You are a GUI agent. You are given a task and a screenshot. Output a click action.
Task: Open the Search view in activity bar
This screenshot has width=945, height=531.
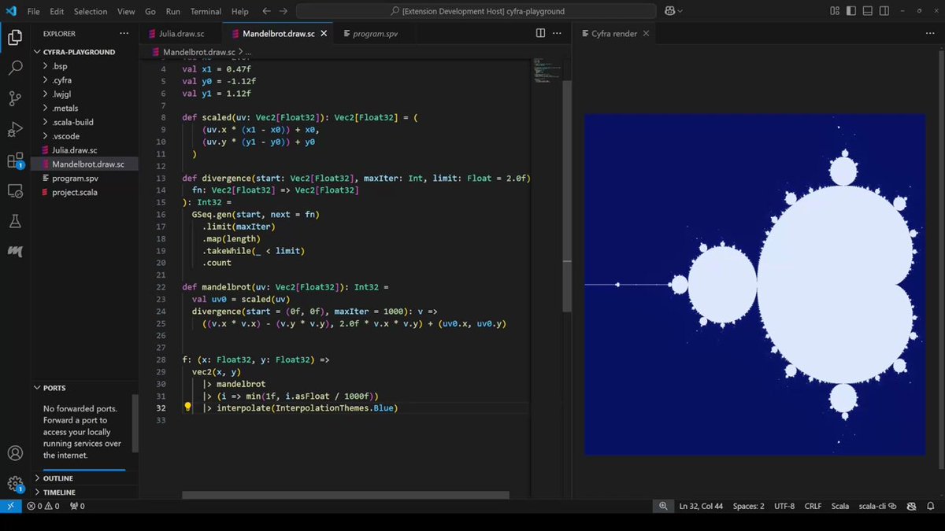[15, 68]
